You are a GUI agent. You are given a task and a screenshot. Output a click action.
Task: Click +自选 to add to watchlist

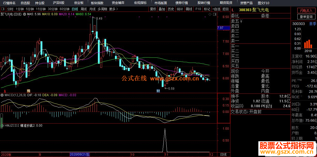pos(216,9)
